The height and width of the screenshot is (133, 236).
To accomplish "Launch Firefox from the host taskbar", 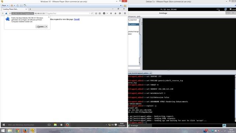I will (x=25, y=130).
